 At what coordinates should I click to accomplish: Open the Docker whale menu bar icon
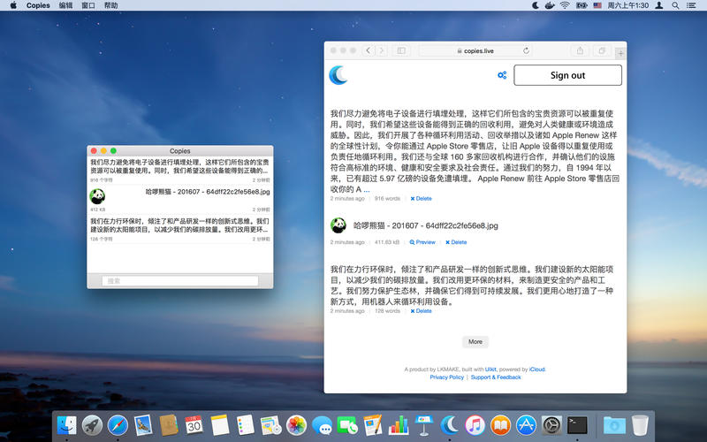coord(549,5)
